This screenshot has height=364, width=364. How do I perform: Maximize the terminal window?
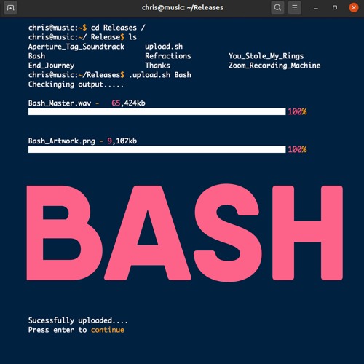335,8
